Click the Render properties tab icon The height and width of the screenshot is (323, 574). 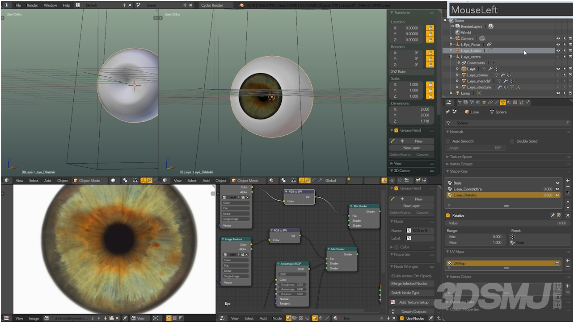(x=460, y=102)
